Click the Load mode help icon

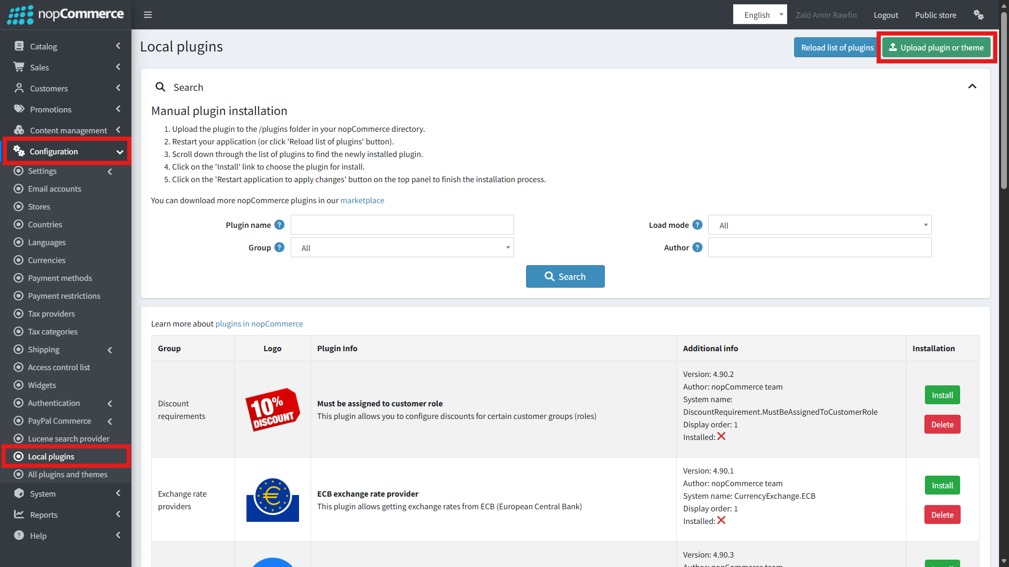pos(697,225)
